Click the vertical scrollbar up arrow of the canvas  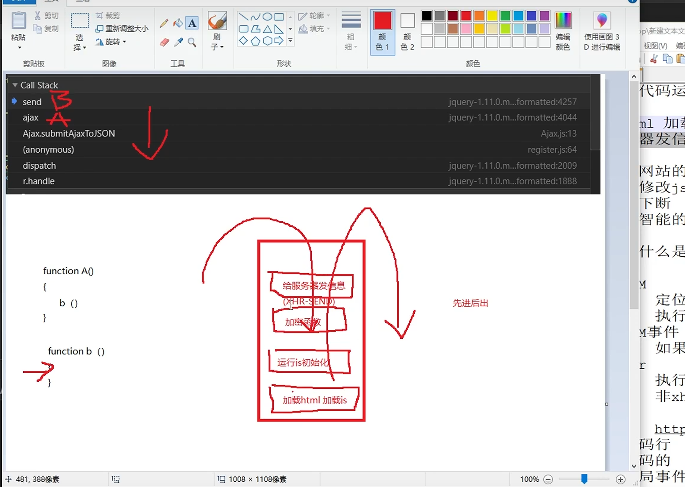coord(634,77)
